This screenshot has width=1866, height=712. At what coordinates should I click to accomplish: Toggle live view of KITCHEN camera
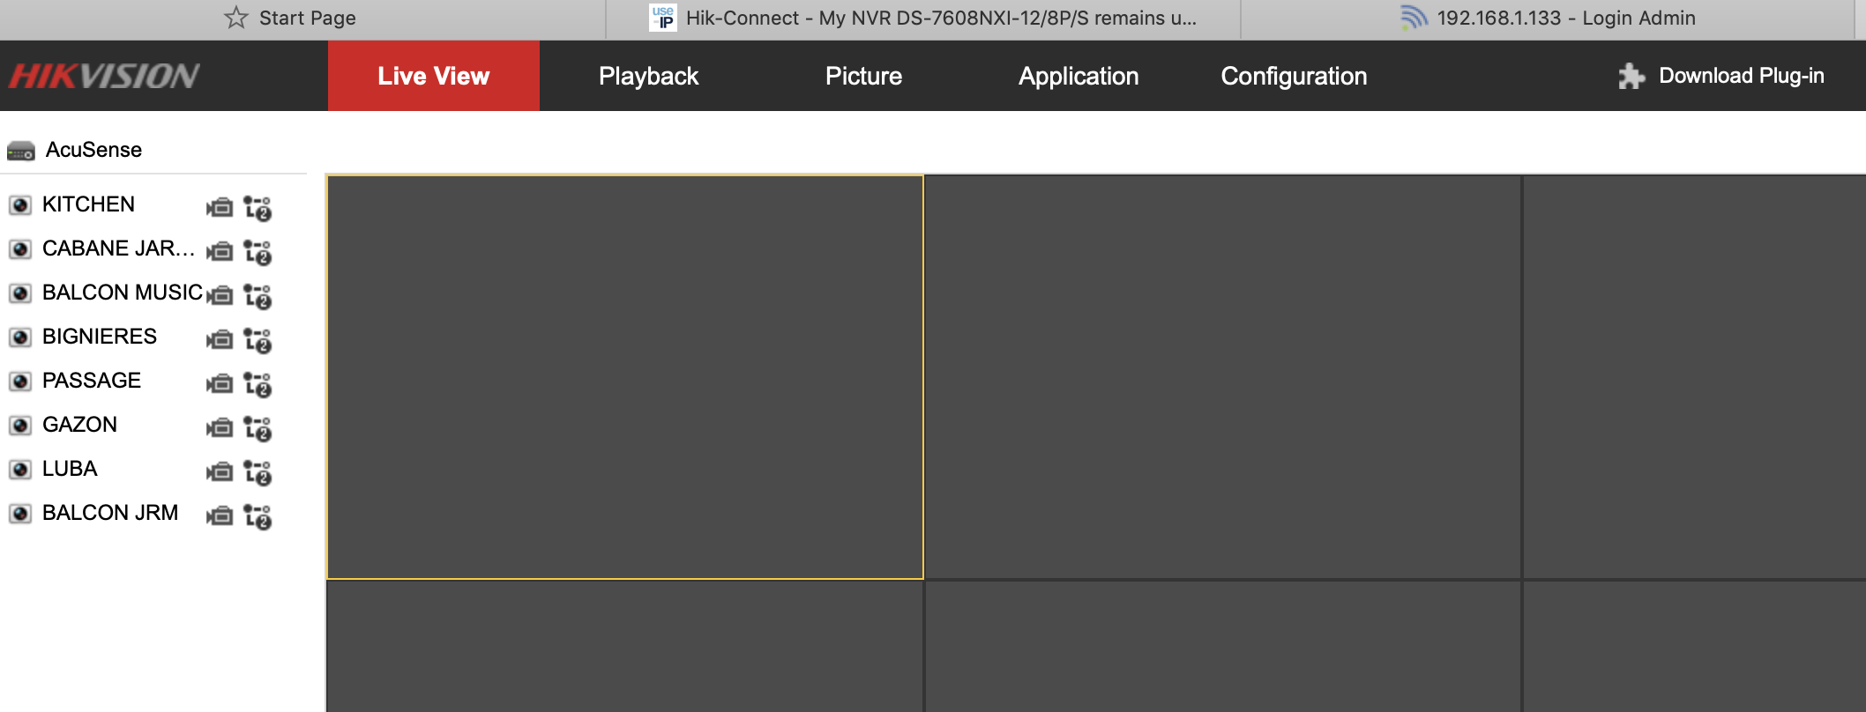pos(20,205)
